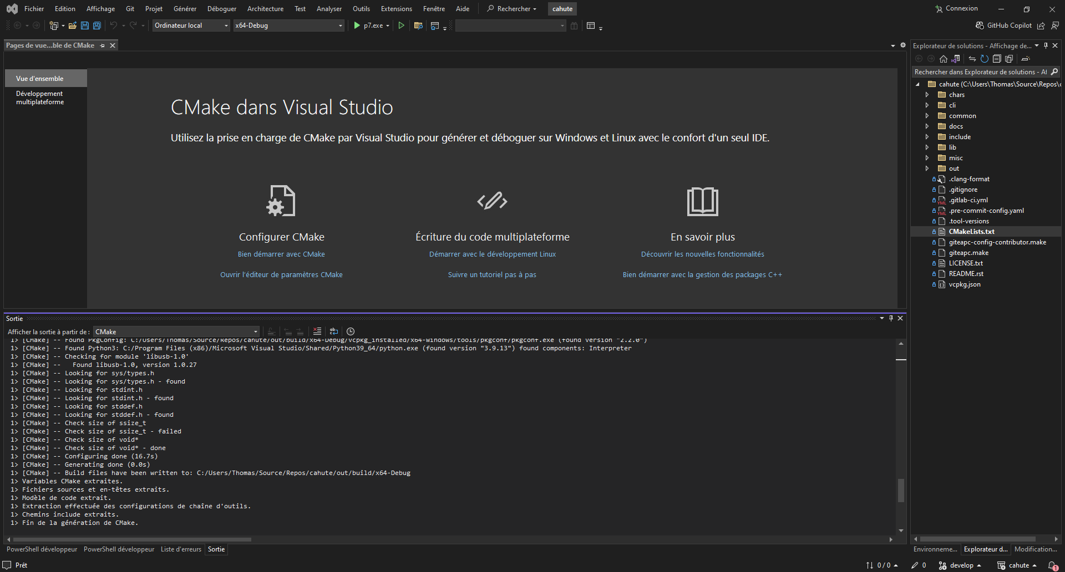Toggle timestamps with the output clock icon

(x=351, y=331)
